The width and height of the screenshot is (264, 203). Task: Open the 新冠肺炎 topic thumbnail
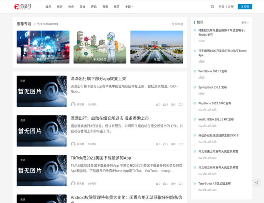pyautogui.click(x=100, y=47)
